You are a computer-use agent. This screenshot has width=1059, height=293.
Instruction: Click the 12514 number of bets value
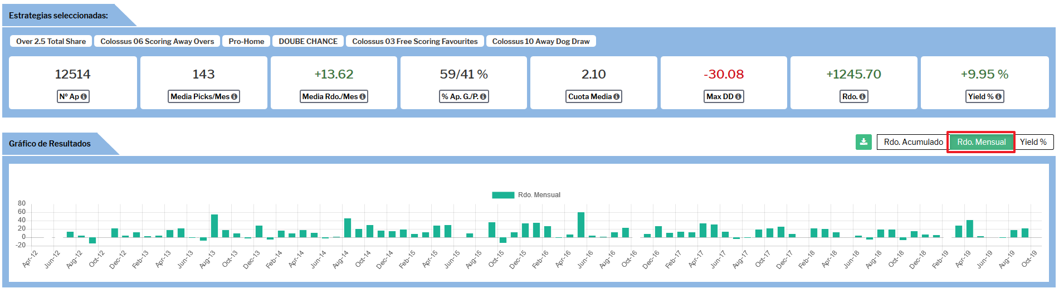click(x=72, y=74)
